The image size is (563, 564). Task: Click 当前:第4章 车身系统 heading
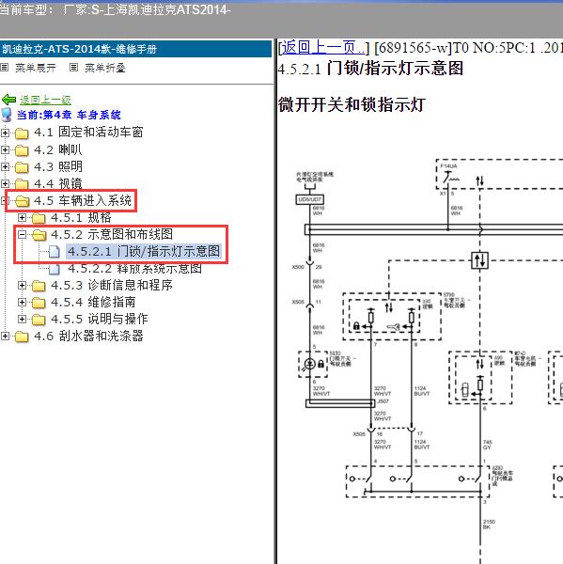(69, 115)
